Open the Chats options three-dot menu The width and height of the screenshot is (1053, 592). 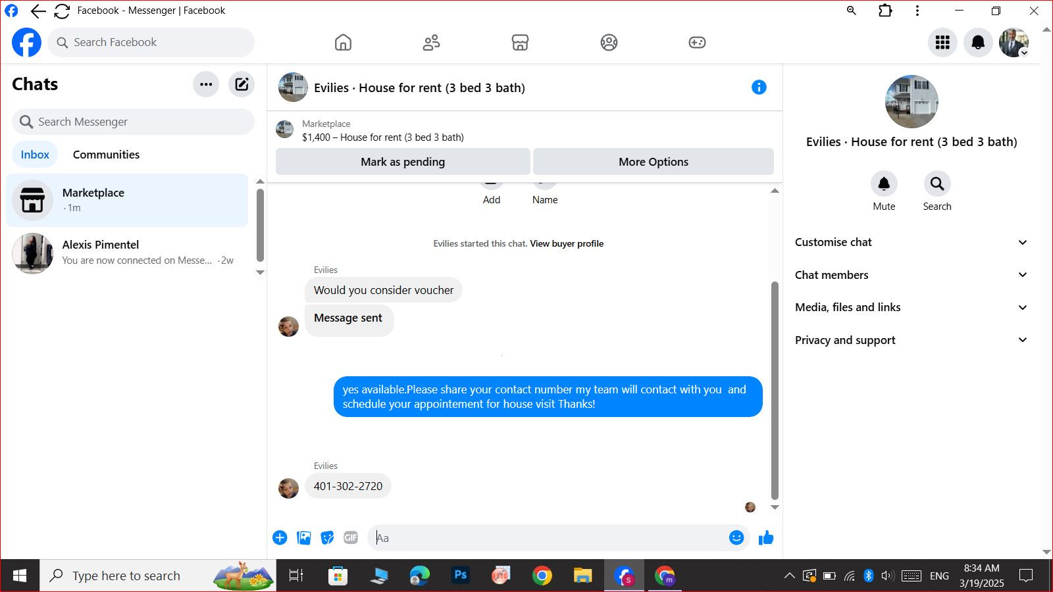point(206,84)
